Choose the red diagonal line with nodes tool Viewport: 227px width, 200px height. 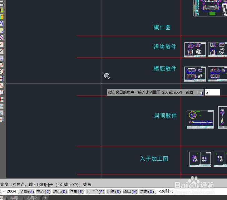[2, 85]
